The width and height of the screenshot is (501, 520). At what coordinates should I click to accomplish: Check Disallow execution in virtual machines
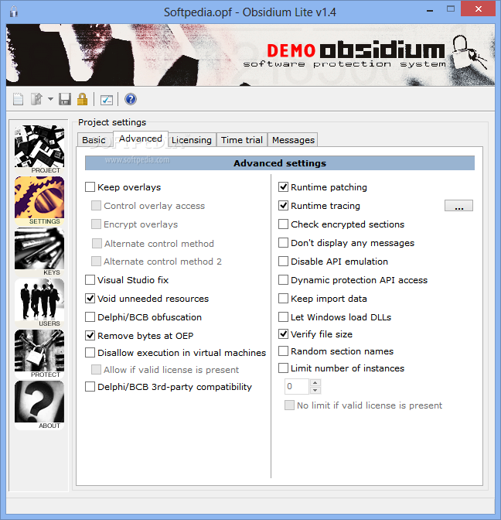coord(90,353)
